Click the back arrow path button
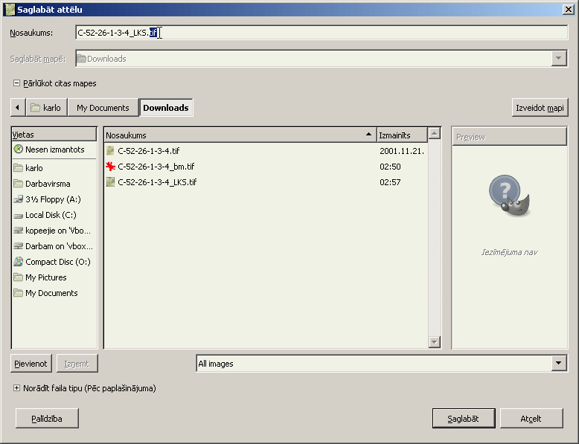 point(18,107)
